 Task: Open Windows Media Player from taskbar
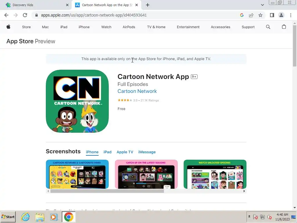[x=54, y=217]
